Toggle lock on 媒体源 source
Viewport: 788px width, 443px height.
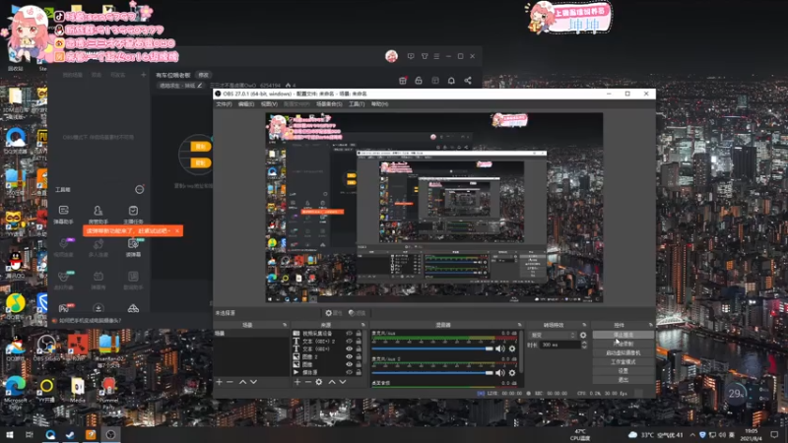point(359,372)
